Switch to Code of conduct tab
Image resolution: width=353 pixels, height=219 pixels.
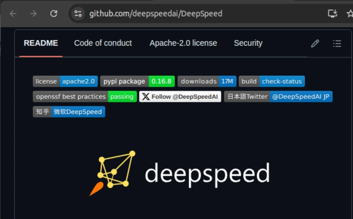(x=103, y=43)
